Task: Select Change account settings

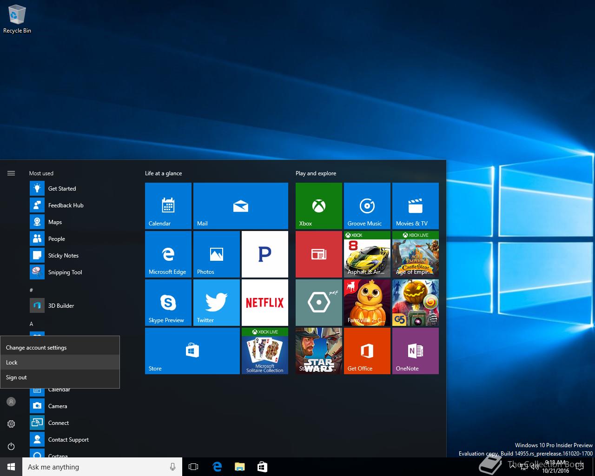Action: click(x=60, y=347)
